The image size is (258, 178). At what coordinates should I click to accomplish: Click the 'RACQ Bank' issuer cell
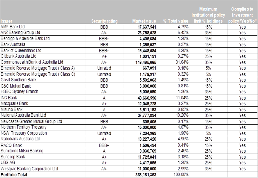[x=11, y=145]
